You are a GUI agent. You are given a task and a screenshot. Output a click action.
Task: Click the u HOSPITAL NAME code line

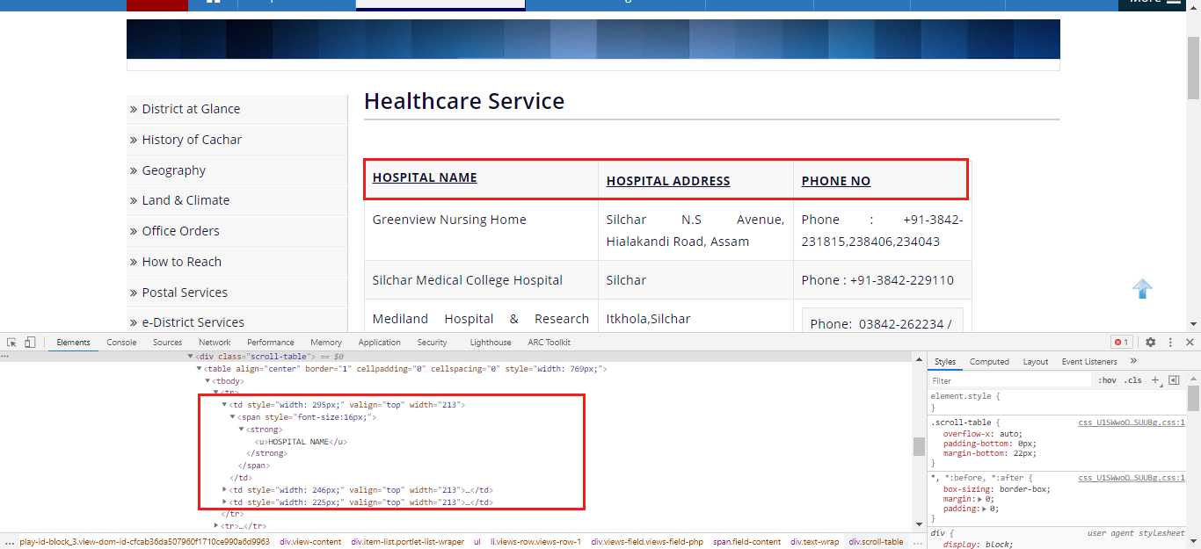[301, 442]
